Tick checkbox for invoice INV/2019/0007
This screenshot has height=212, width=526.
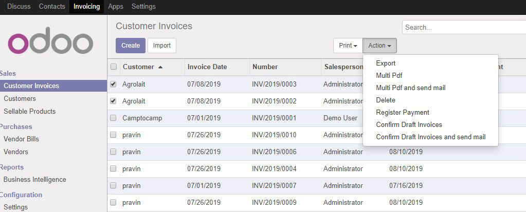(114, 185)
